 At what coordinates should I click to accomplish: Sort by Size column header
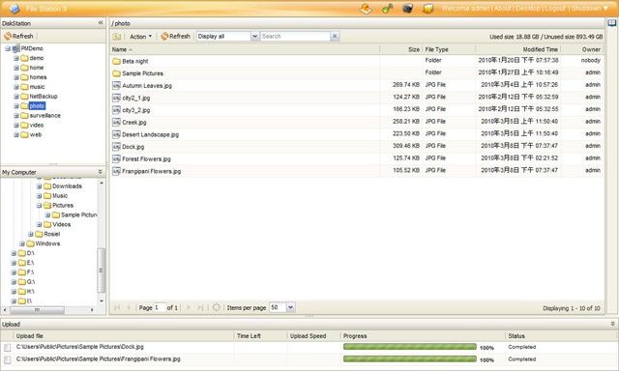[x=400, y=49]
